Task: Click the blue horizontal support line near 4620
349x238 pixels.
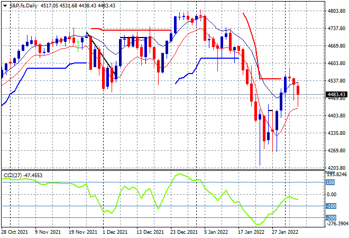Action: (219, 58)
